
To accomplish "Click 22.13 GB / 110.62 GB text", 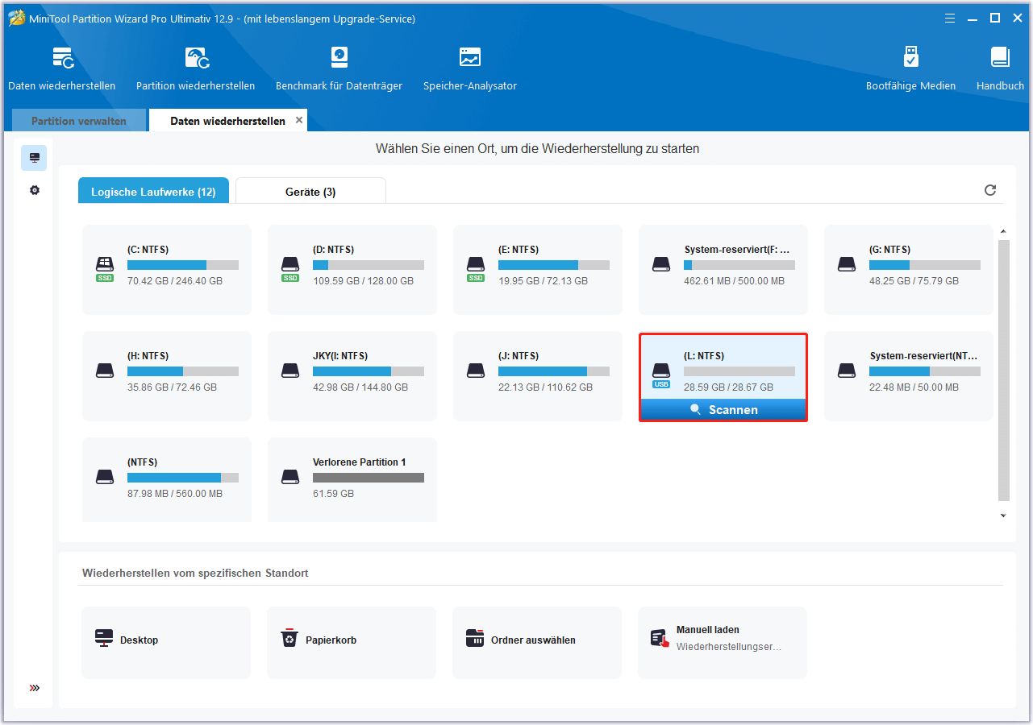I will click(545, 387).
